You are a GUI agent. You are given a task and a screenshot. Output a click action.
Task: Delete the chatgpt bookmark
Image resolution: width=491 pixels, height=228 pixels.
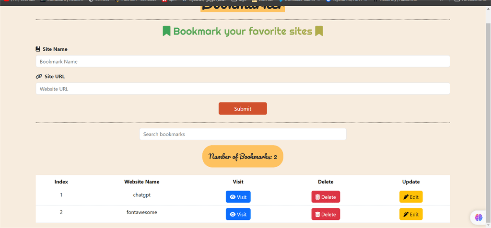pyautogui.click(x=326, y=197)
